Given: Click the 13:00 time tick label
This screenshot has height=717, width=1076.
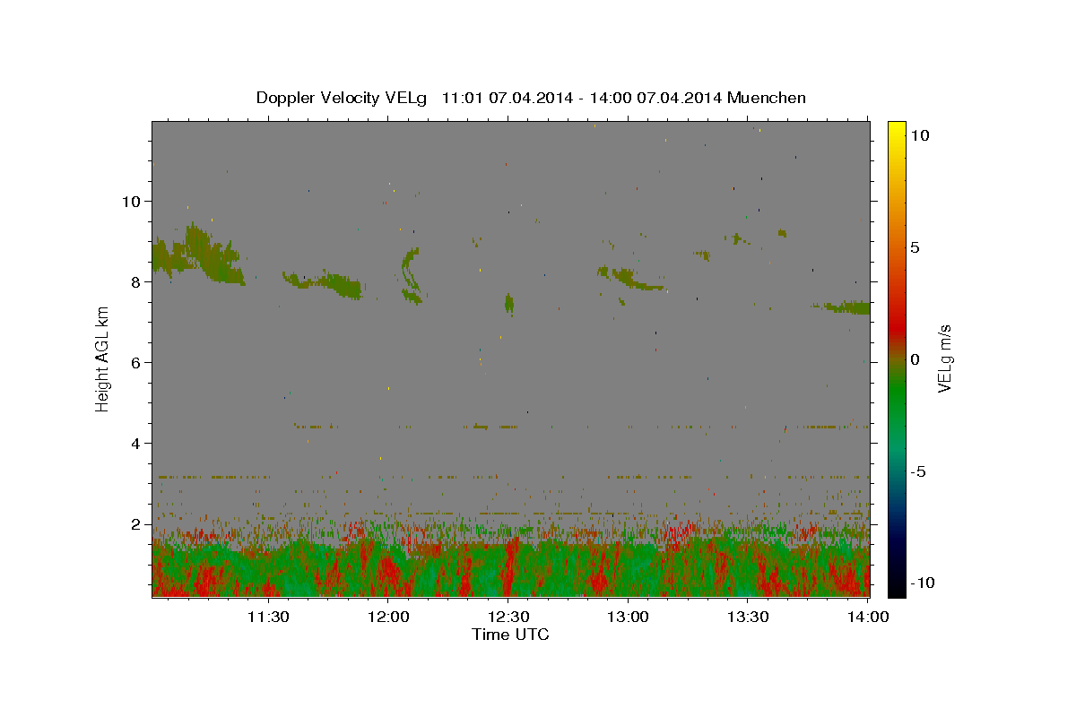Looking at the screenshot, I should coord(629,617).
